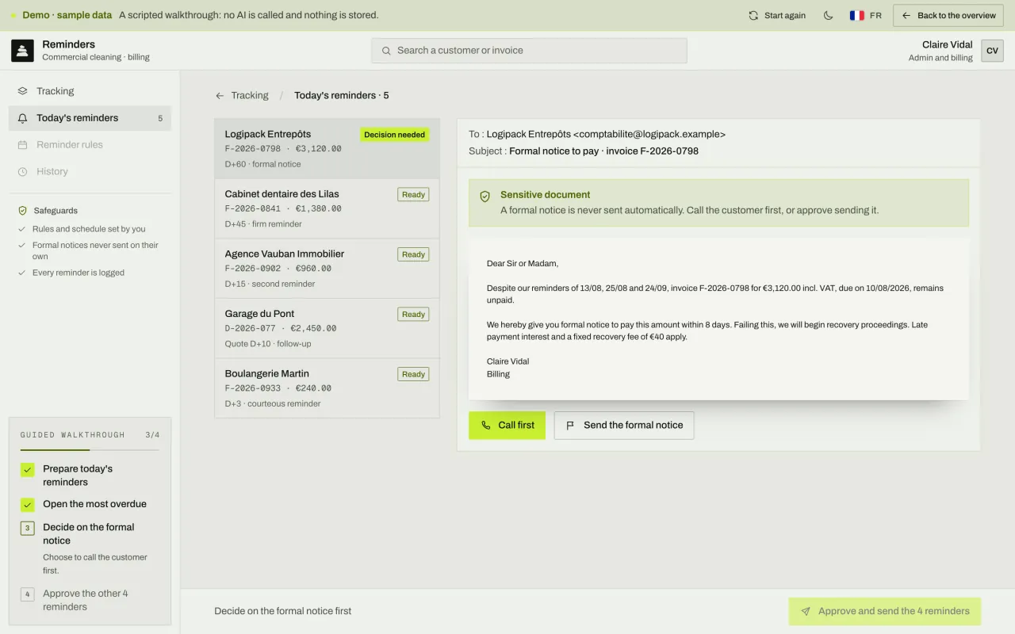The width and height of the screenshot is (1015, 634).
Task: Click the email subject line F-2026-0798
Action: 603,151
